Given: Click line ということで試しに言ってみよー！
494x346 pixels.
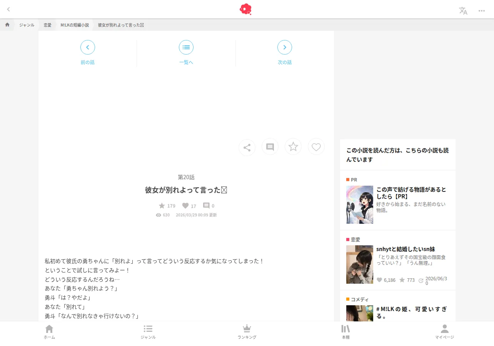Looking at the screenshot, I should pyautogui.click(x=88, y=270).
